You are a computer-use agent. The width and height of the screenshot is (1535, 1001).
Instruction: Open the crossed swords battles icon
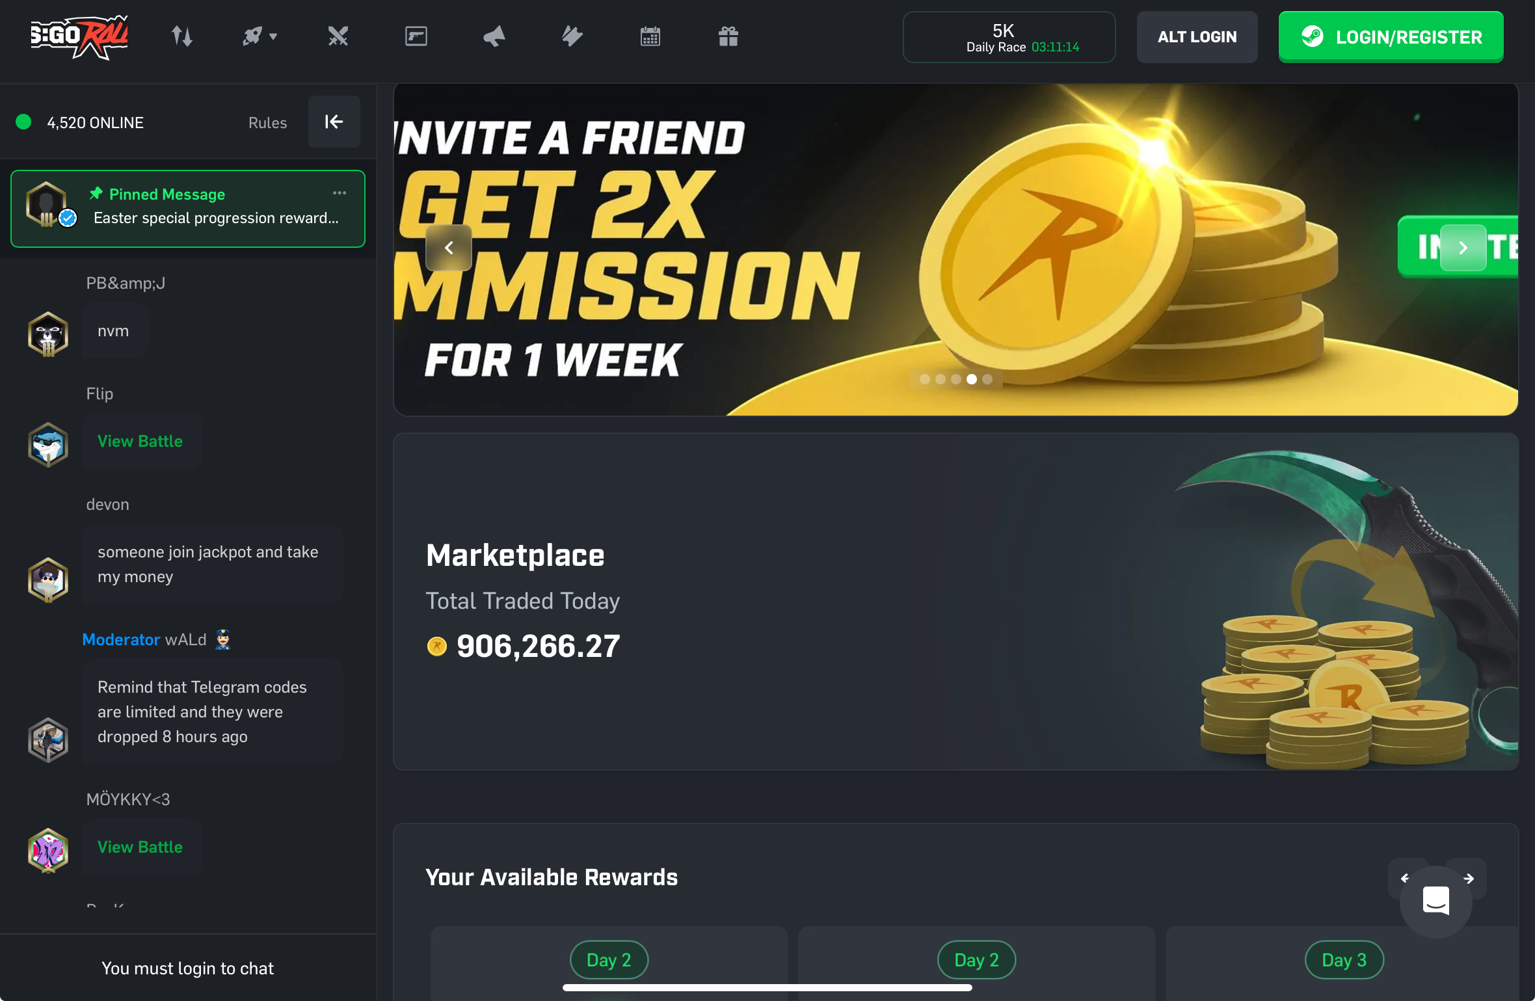click(x=338, y=36)
